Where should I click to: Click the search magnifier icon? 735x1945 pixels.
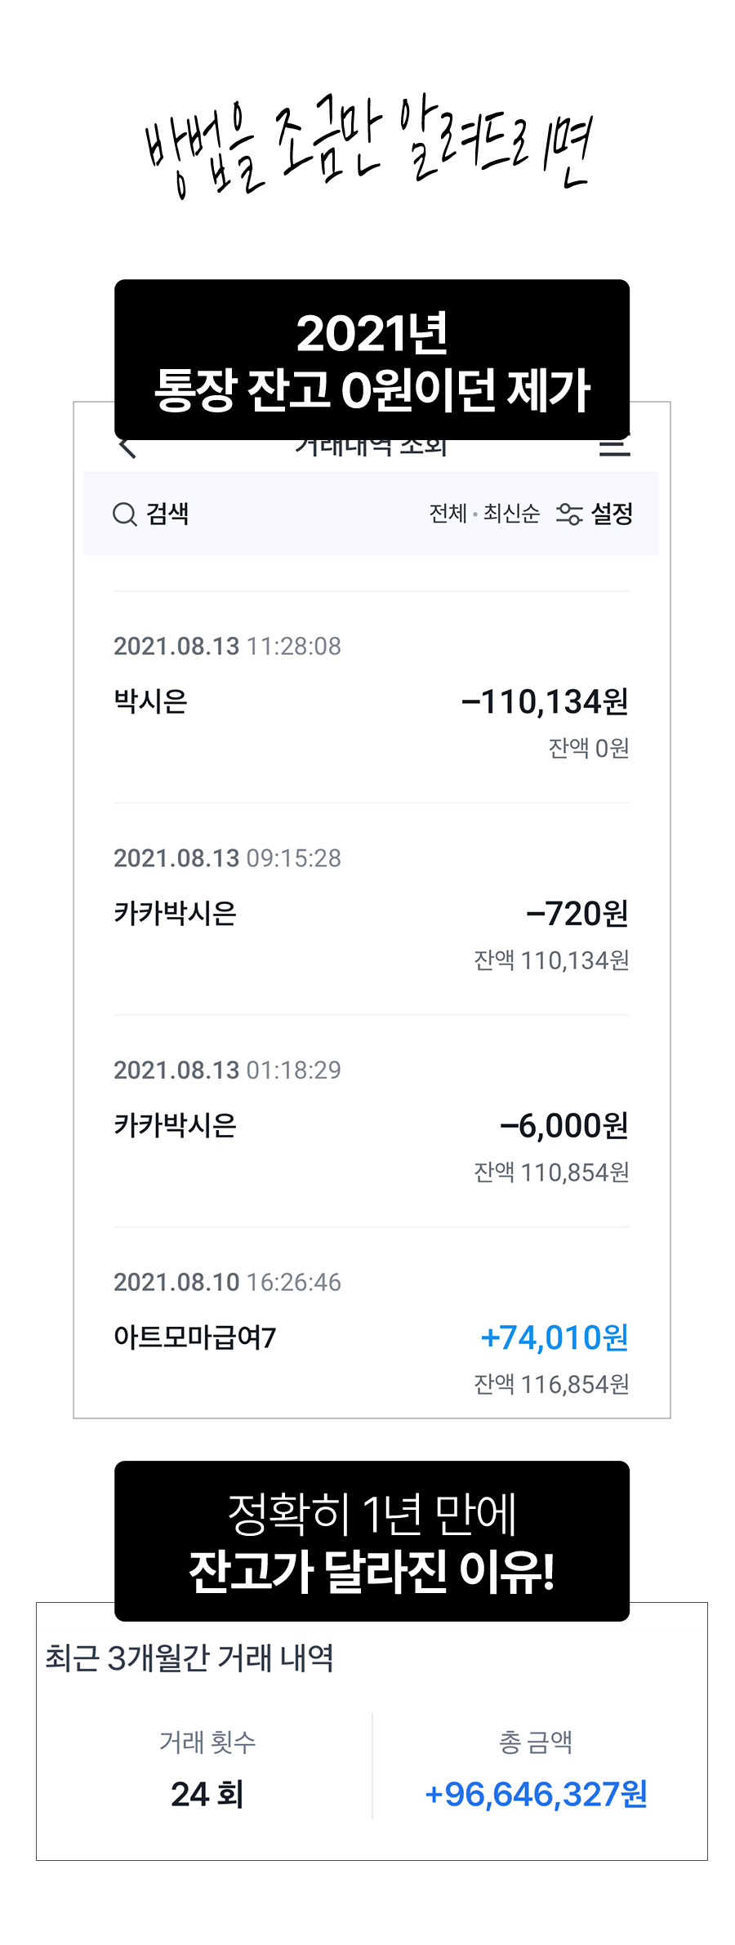click(x=124, y=514)
